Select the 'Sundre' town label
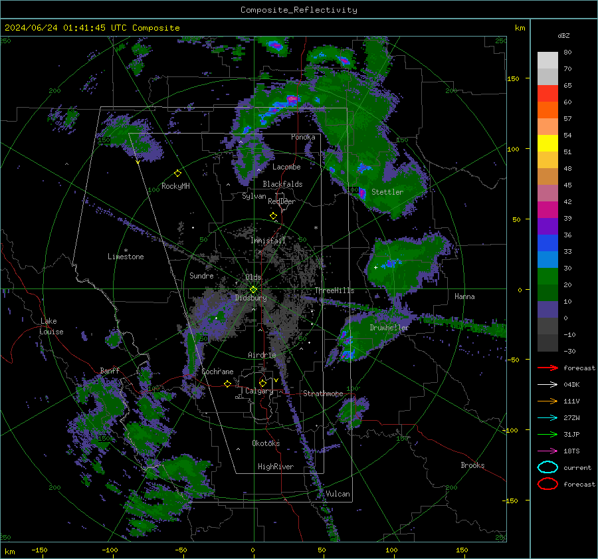 (201, 276)
